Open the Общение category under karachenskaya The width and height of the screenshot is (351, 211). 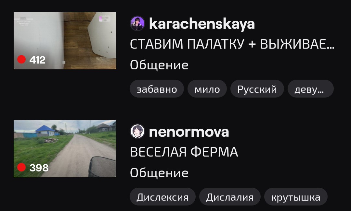pyautogui.click(x=159, y=65)
